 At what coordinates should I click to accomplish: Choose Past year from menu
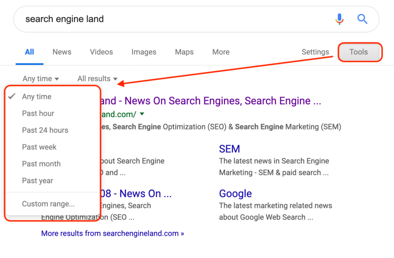pyautogui.click(x=37, y=181)
